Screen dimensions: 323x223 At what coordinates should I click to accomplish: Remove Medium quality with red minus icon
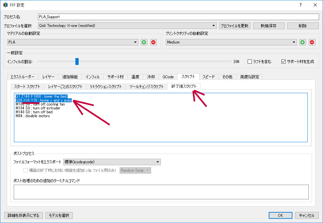click(312, 42)
